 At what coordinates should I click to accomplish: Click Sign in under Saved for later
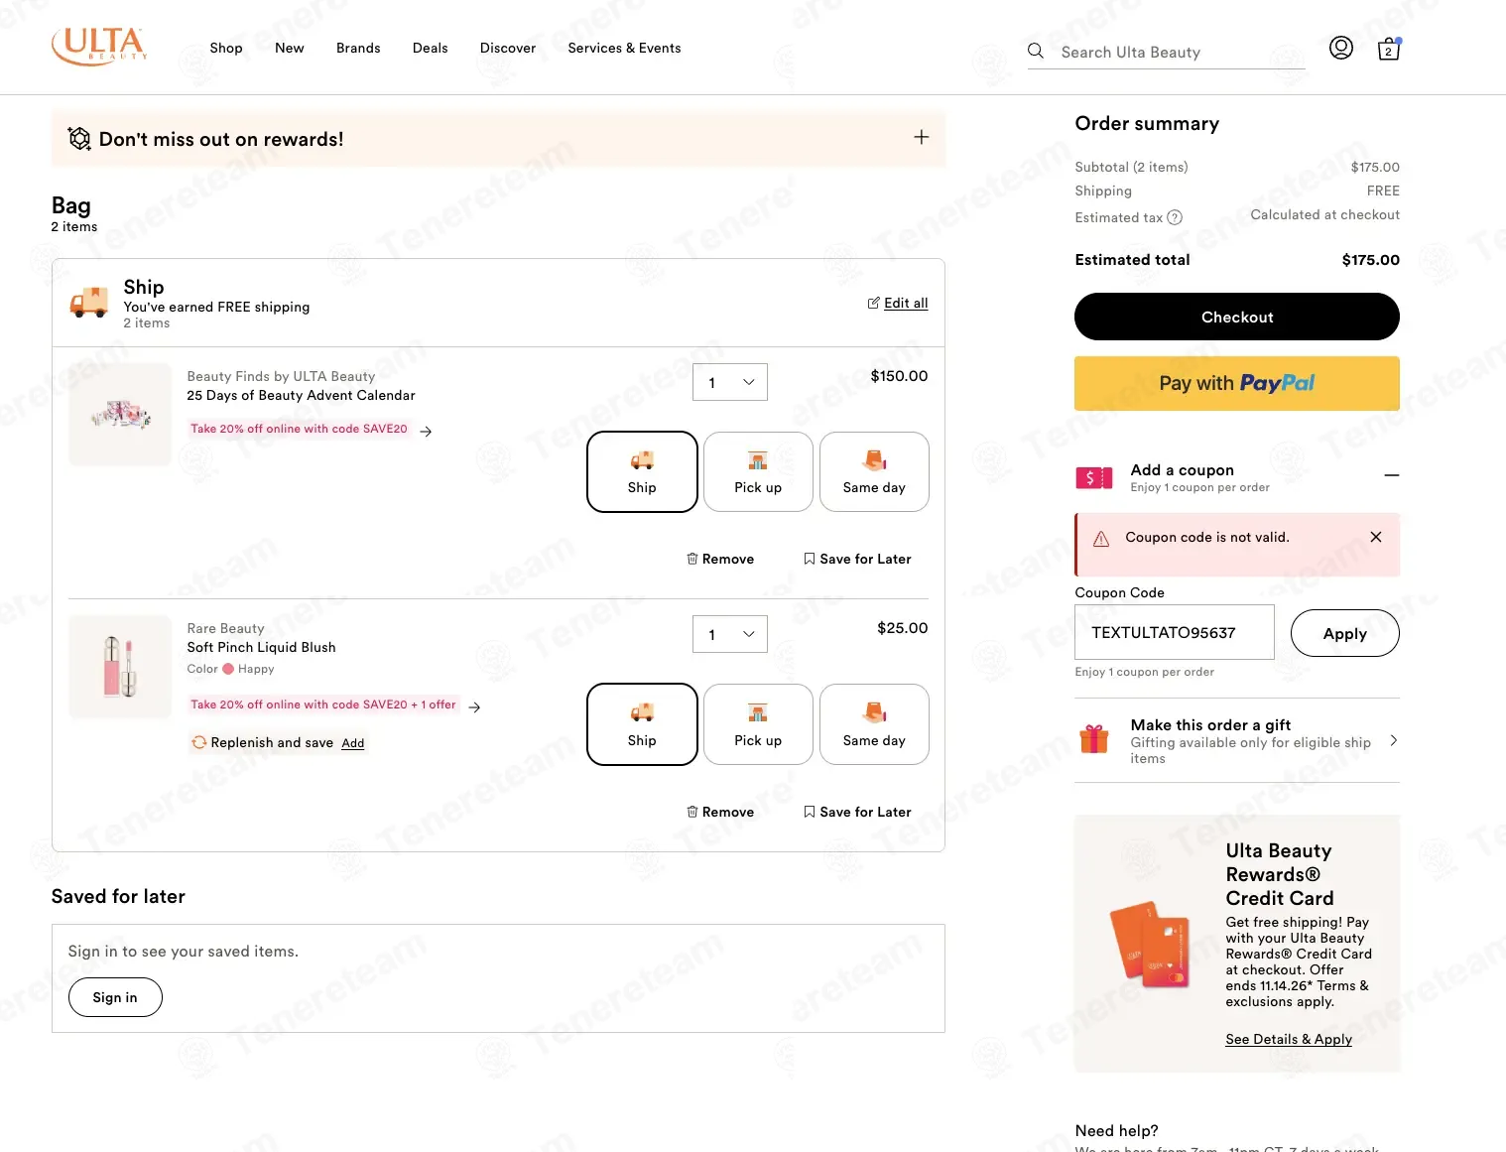tap(115, 997)
